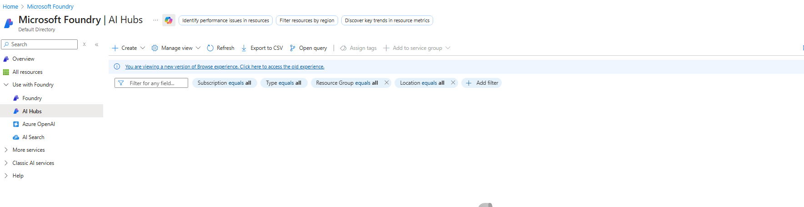Click the Export to CSV download icon
Viewport: 804px width, 207px height.
click(244, 48)
